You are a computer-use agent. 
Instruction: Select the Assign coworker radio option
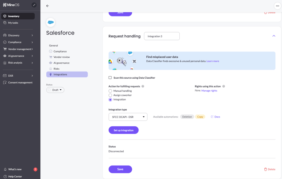pyautogui.click(x=110, y=95)
